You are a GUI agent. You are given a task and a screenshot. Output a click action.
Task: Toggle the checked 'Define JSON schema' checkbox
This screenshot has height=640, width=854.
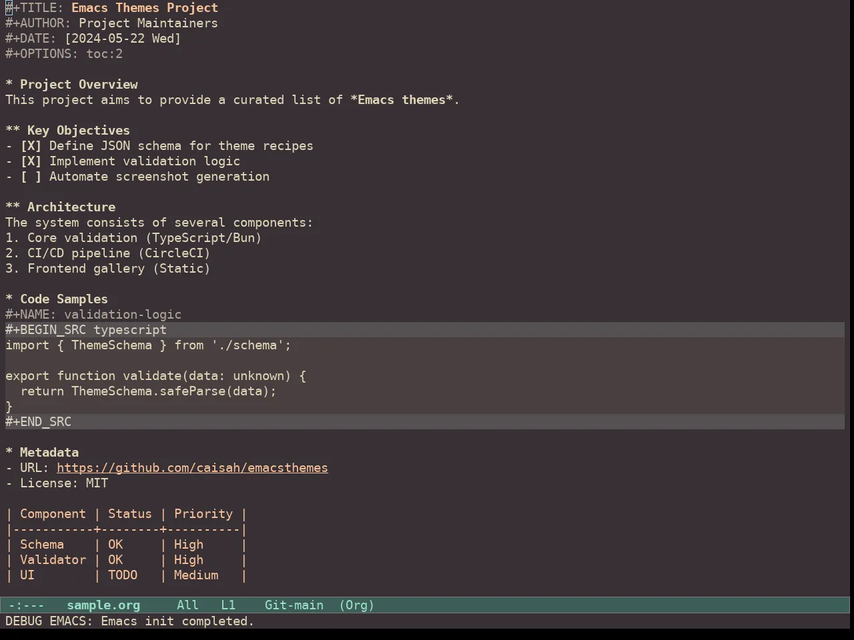coord(31,146)
